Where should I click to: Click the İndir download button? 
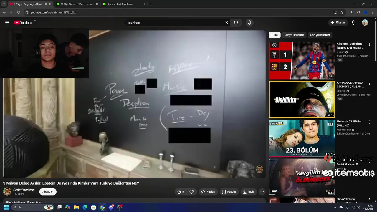(249, 192)
